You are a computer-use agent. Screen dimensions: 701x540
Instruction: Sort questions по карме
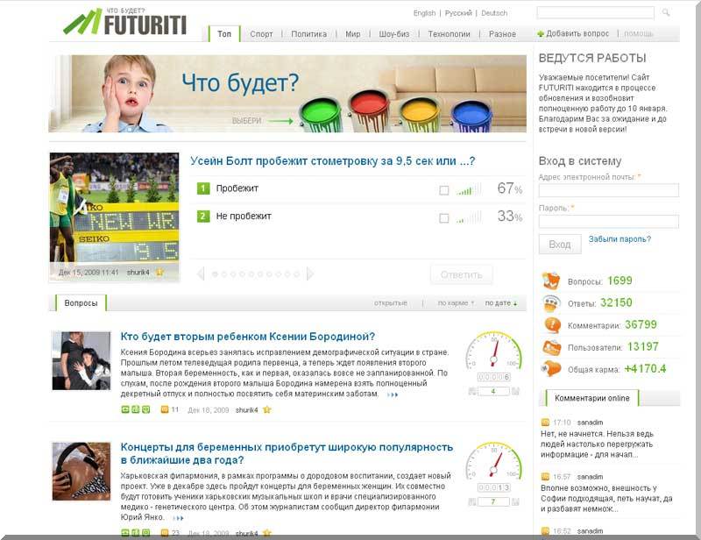click(456, 303)
